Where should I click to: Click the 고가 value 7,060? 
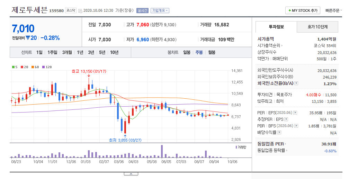coord(143,25)
